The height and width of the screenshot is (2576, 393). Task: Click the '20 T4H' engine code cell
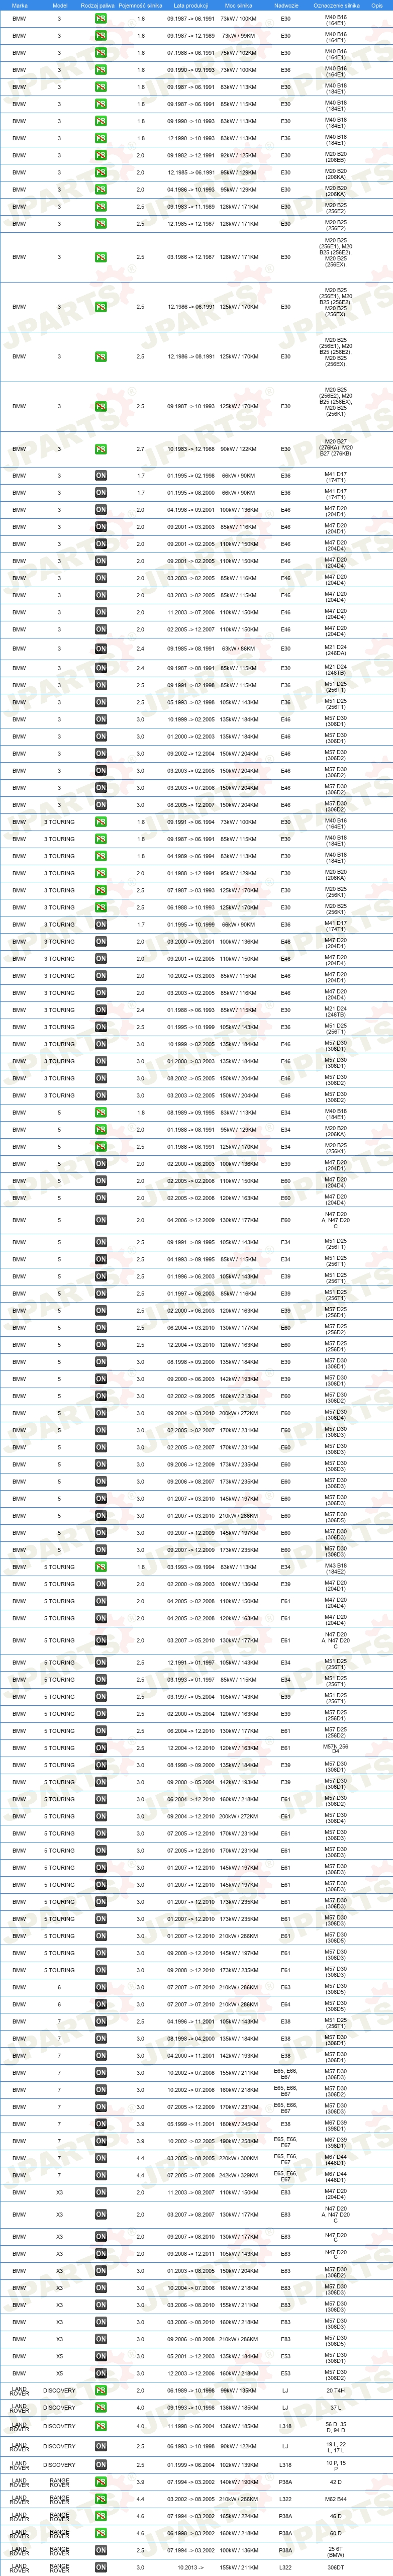335,2391
